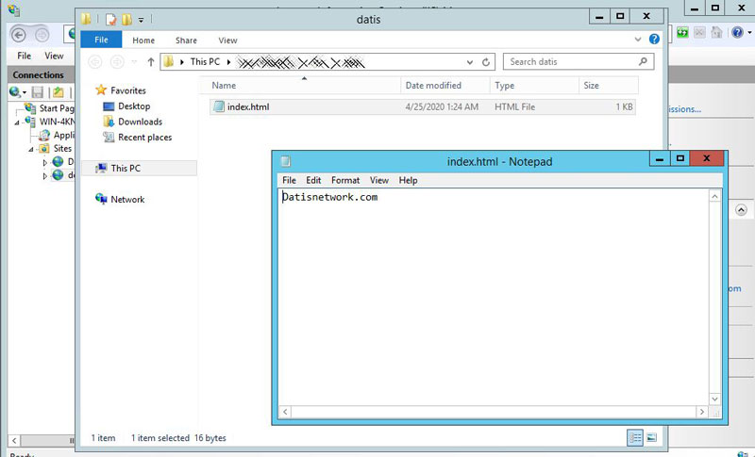Open the View ribbon tab in Explorer

click(x=227, y=41)
